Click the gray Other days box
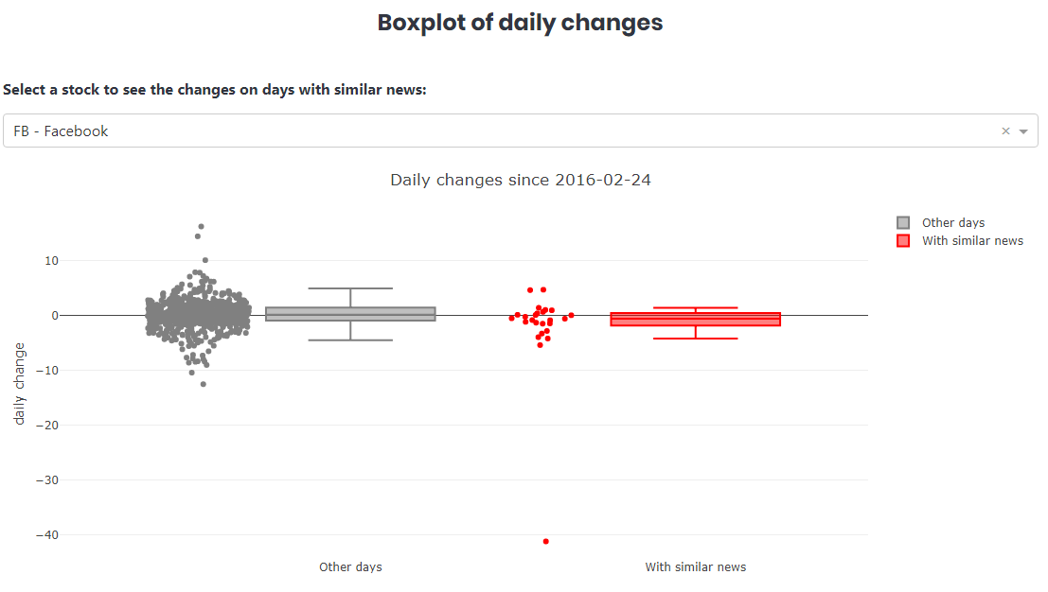 (x=350, y=314)
